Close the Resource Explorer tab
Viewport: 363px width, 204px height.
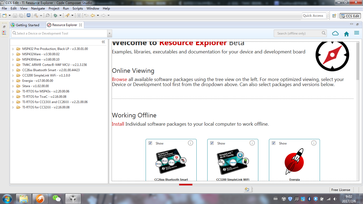click(x=81, y=25)
